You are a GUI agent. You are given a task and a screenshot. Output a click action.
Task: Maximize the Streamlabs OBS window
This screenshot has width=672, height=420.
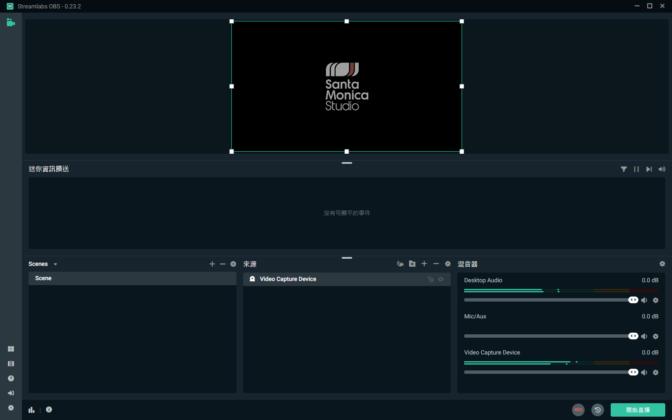coord(650,6)
